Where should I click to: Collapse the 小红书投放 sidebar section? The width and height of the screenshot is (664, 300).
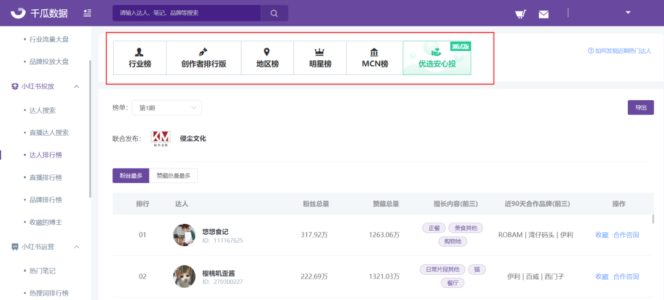[77, 86]
